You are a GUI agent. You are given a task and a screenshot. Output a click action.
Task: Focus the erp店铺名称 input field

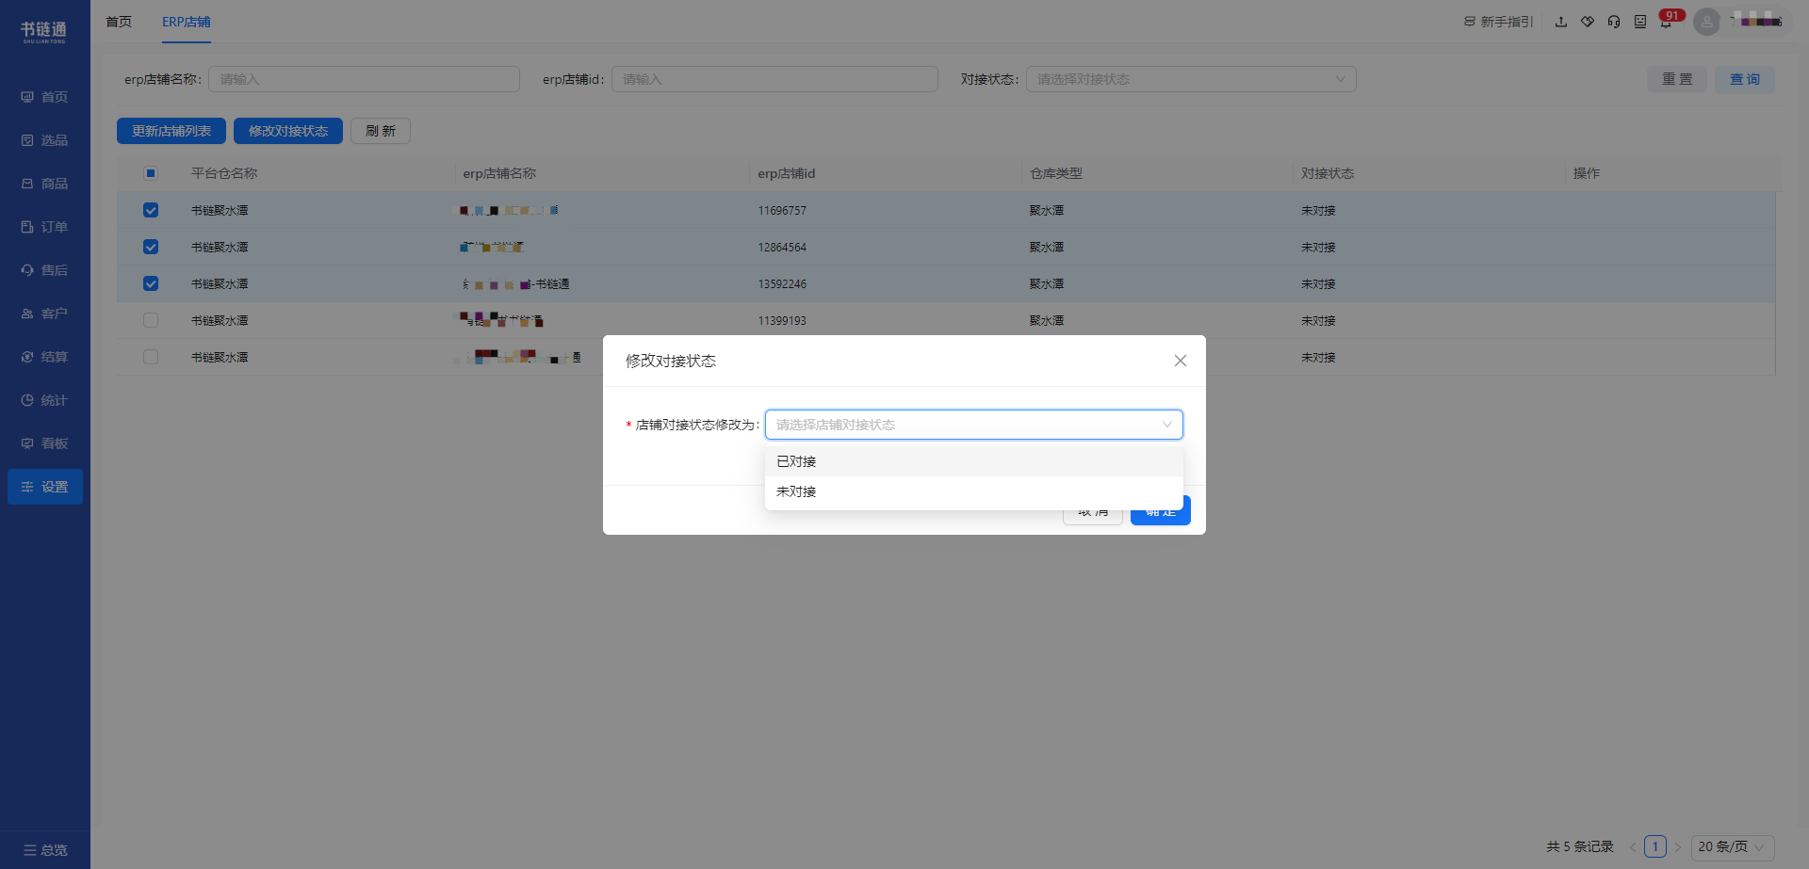pyautogui.click(x=364, y=79)
